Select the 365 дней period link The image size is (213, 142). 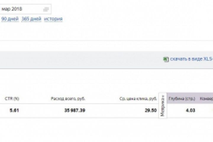[x=31, y=19]
